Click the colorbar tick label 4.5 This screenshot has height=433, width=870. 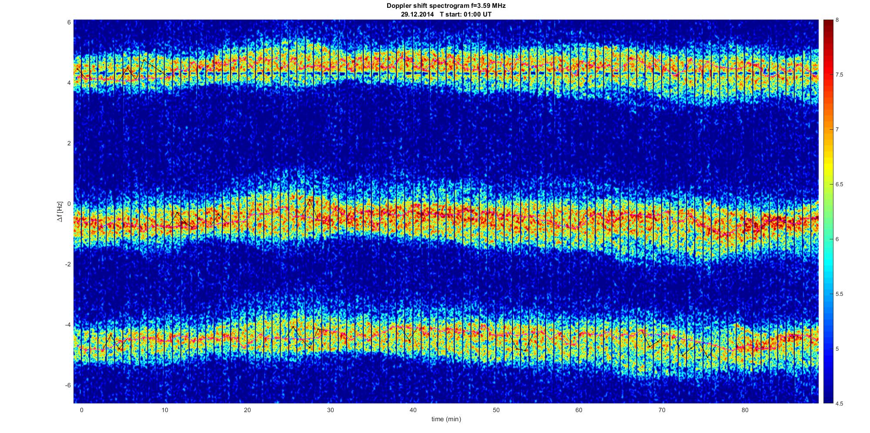point(840,403)
